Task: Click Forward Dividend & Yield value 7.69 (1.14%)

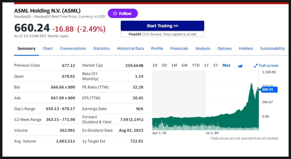Action: point(132,120)
